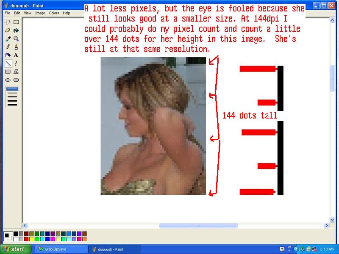Choose the Pencil tool
Image resolution: width=339 pixels, height=254 pixels.
pyautogui.click(x=8, y=47)
